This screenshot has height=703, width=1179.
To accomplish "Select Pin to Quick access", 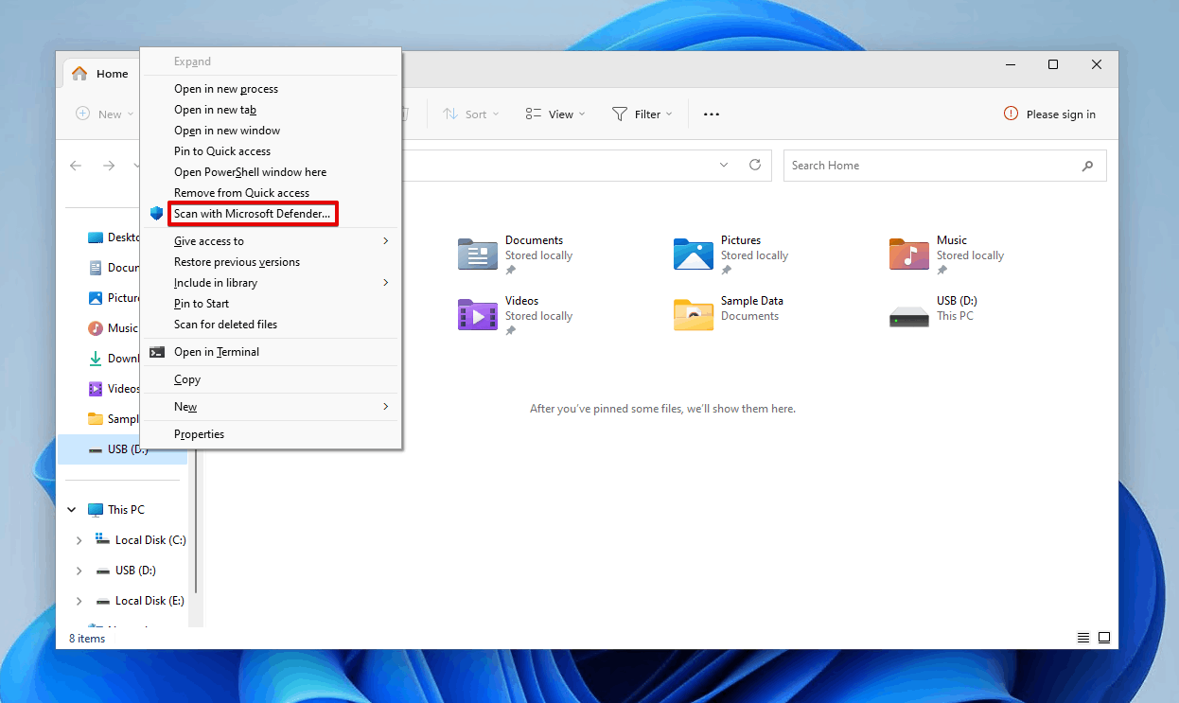I will tap(271, 151).
